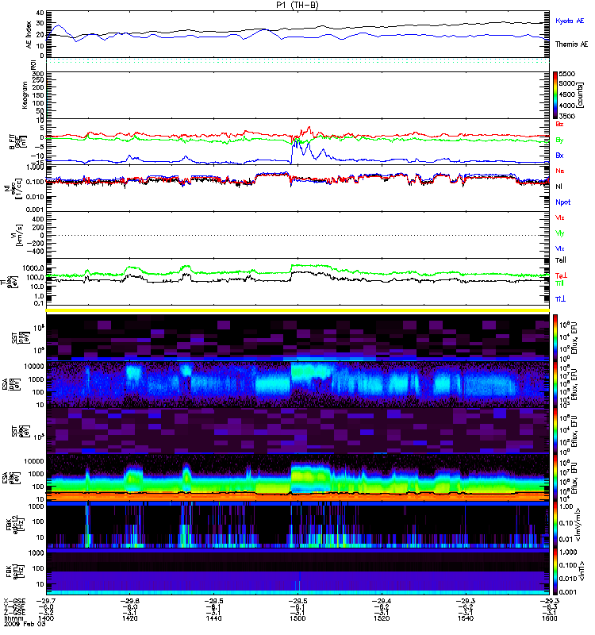Click the bright ESA ions enhancement at 1500
The image size is (595, 635).
tap(311, 371)
